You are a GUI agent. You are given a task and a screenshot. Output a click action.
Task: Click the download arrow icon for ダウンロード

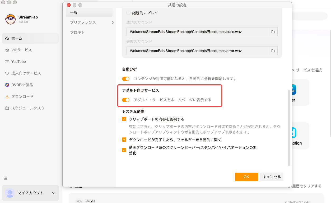click(x=7, y=96)
